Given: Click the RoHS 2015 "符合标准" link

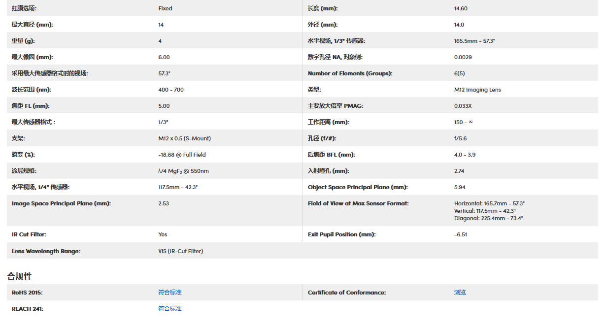Looking at the screenshot, I should (170, 293).
